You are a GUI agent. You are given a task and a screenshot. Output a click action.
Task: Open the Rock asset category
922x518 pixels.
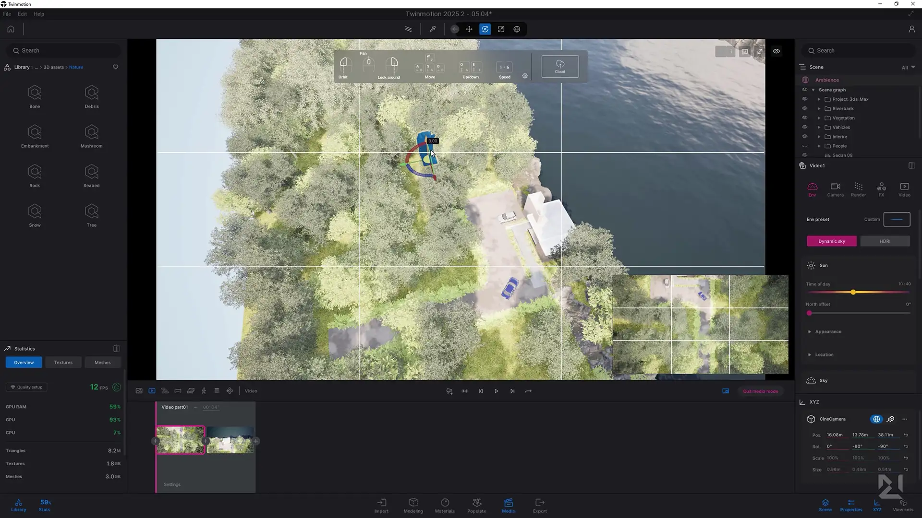[35, 176]
